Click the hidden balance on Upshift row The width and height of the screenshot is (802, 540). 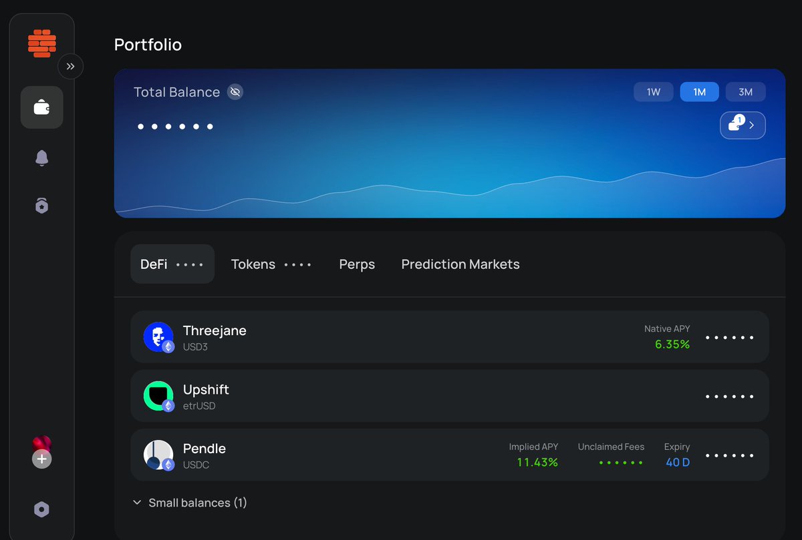(x=730, y=396)
